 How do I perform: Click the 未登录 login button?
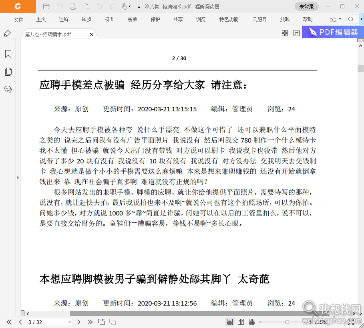tap(306, 7)
